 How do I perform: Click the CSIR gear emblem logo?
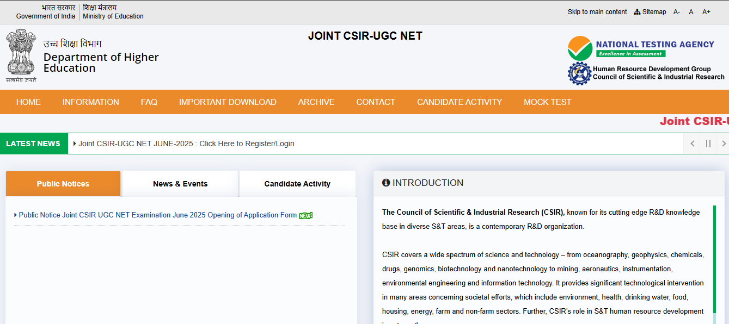tap(579, 73)
